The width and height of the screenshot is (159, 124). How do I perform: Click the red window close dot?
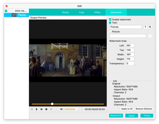click(x=7, y=6)
